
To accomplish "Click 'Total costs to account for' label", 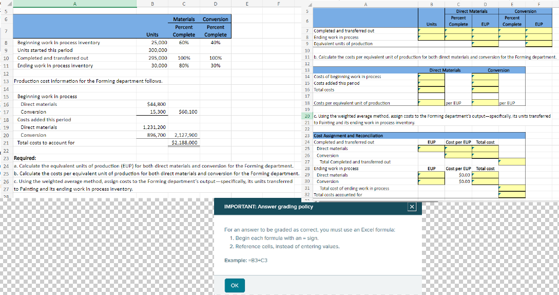I will [x=46, y=143].
